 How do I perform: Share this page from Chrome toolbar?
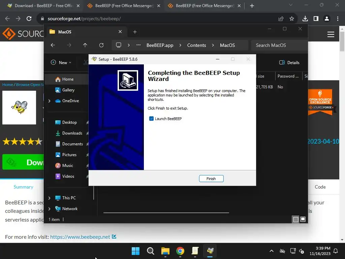[x=281, y=19]
